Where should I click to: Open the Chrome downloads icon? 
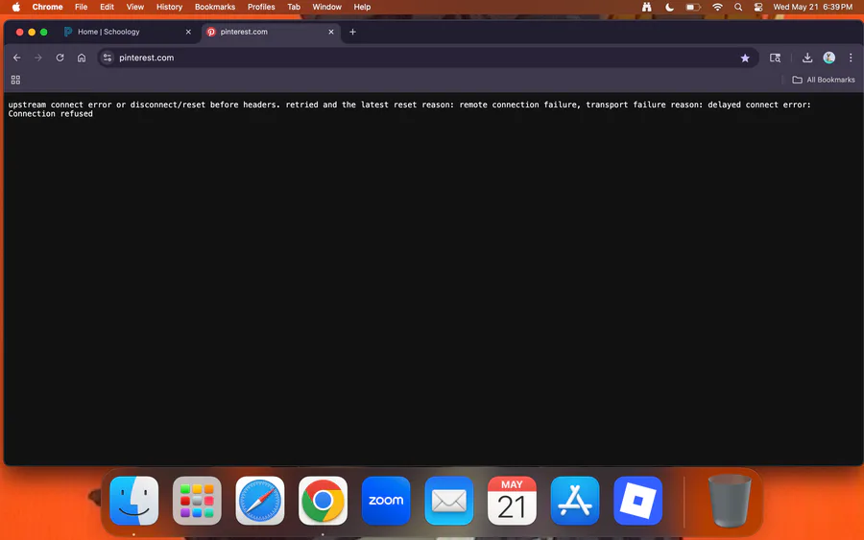point(807,58)
